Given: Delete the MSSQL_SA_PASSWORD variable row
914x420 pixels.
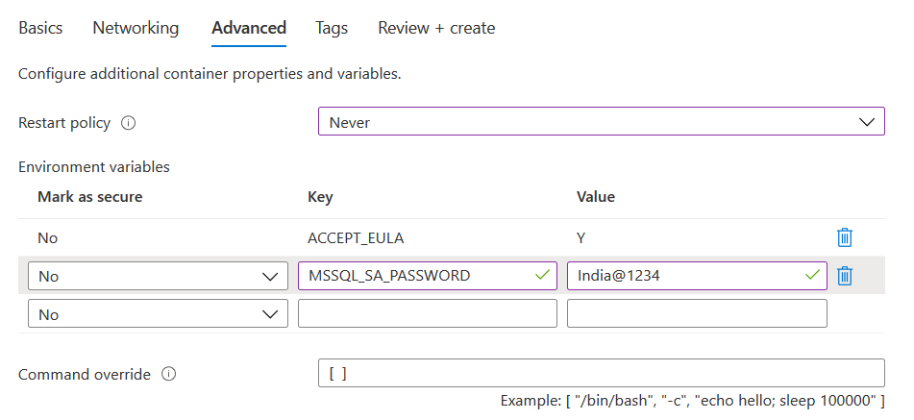Looking at the screenshot, I should (x=845, y=276).
